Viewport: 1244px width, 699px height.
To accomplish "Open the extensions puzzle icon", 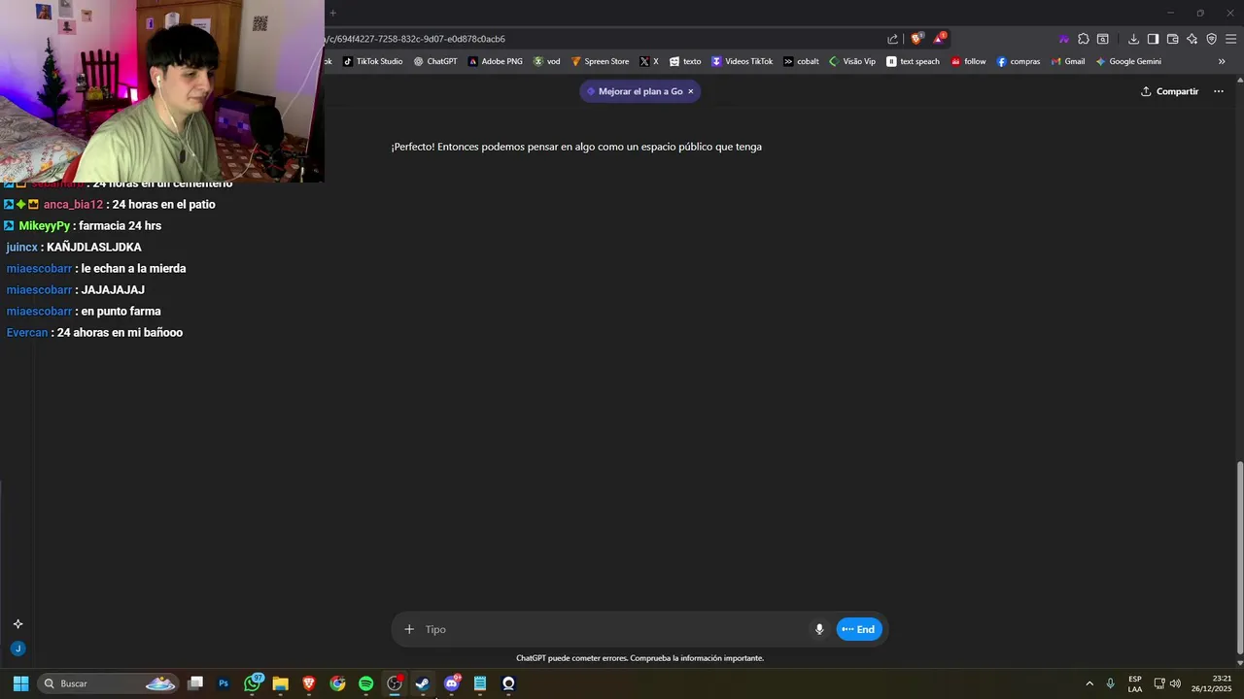I will (1084, 39).
